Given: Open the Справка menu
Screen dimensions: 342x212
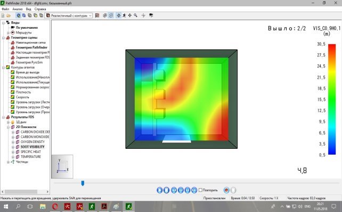Looking at the screenshot, I should click(x=40, y=9).
